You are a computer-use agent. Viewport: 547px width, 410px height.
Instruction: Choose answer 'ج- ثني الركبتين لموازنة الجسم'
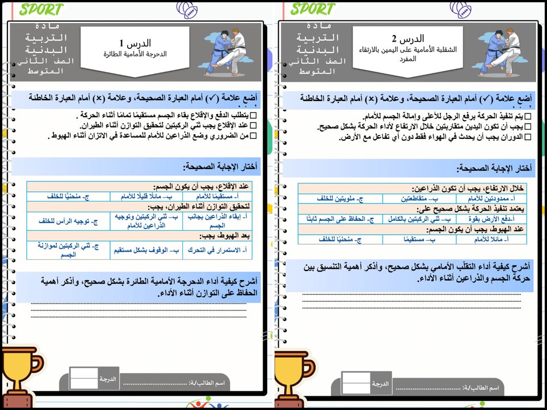pos(68,250)
